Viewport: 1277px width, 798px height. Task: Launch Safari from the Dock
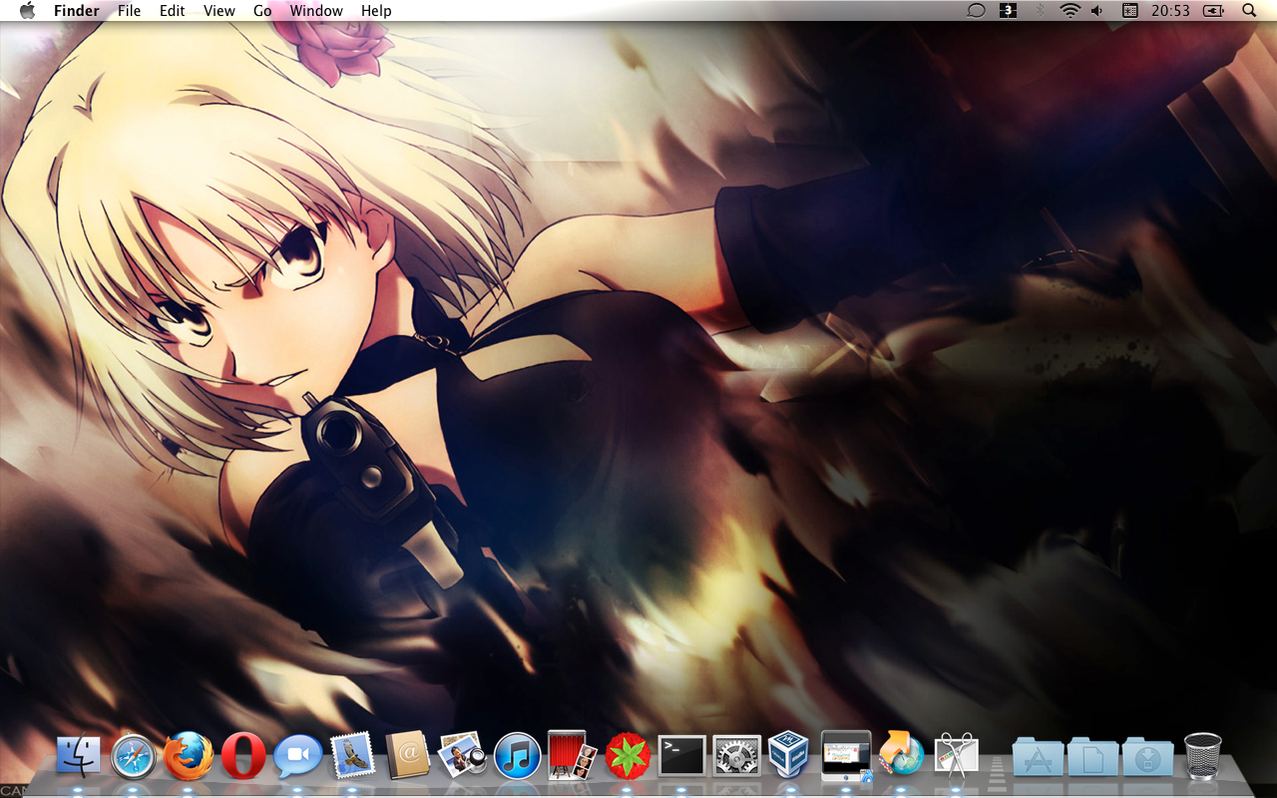[134, 757]
